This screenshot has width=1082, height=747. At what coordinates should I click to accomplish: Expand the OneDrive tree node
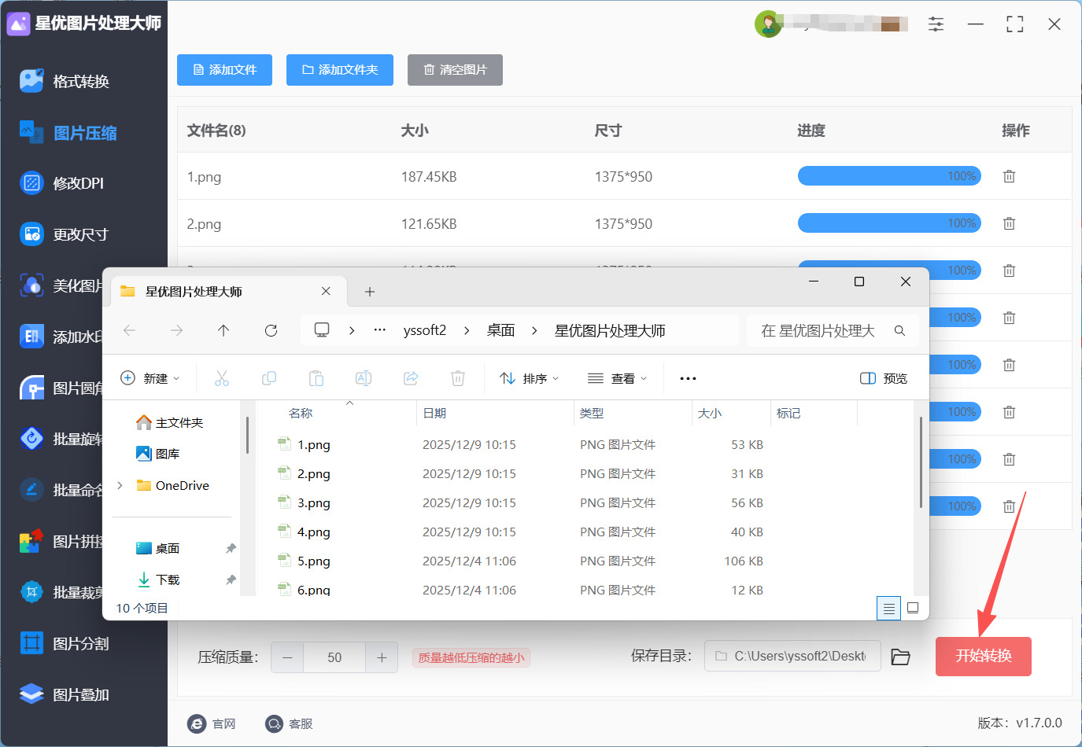point(120,485)
